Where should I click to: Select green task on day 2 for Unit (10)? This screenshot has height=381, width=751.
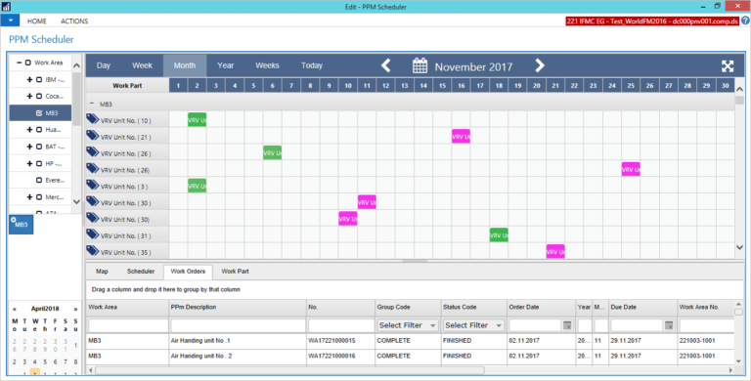point(197,119)
